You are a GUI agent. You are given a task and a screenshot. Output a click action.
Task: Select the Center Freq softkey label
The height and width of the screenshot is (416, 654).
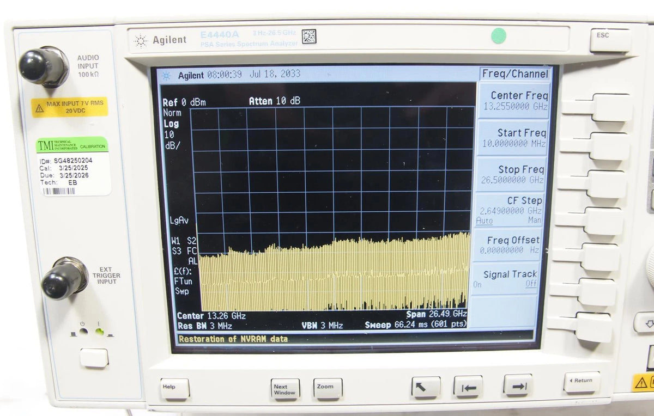(x=519, y=96)
